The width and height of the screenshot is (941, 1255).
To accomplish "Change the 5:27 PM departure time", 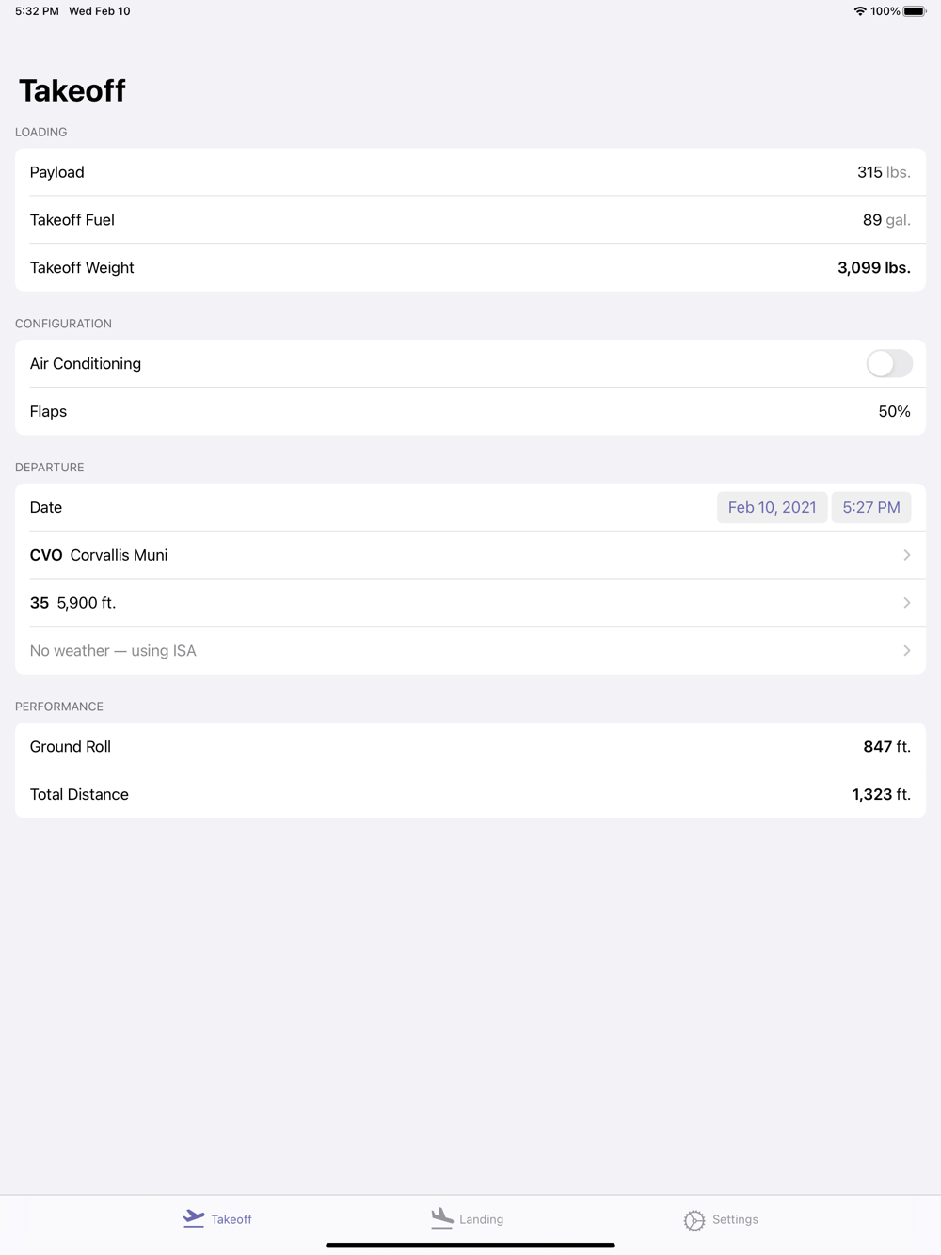I will click(870, 508).
